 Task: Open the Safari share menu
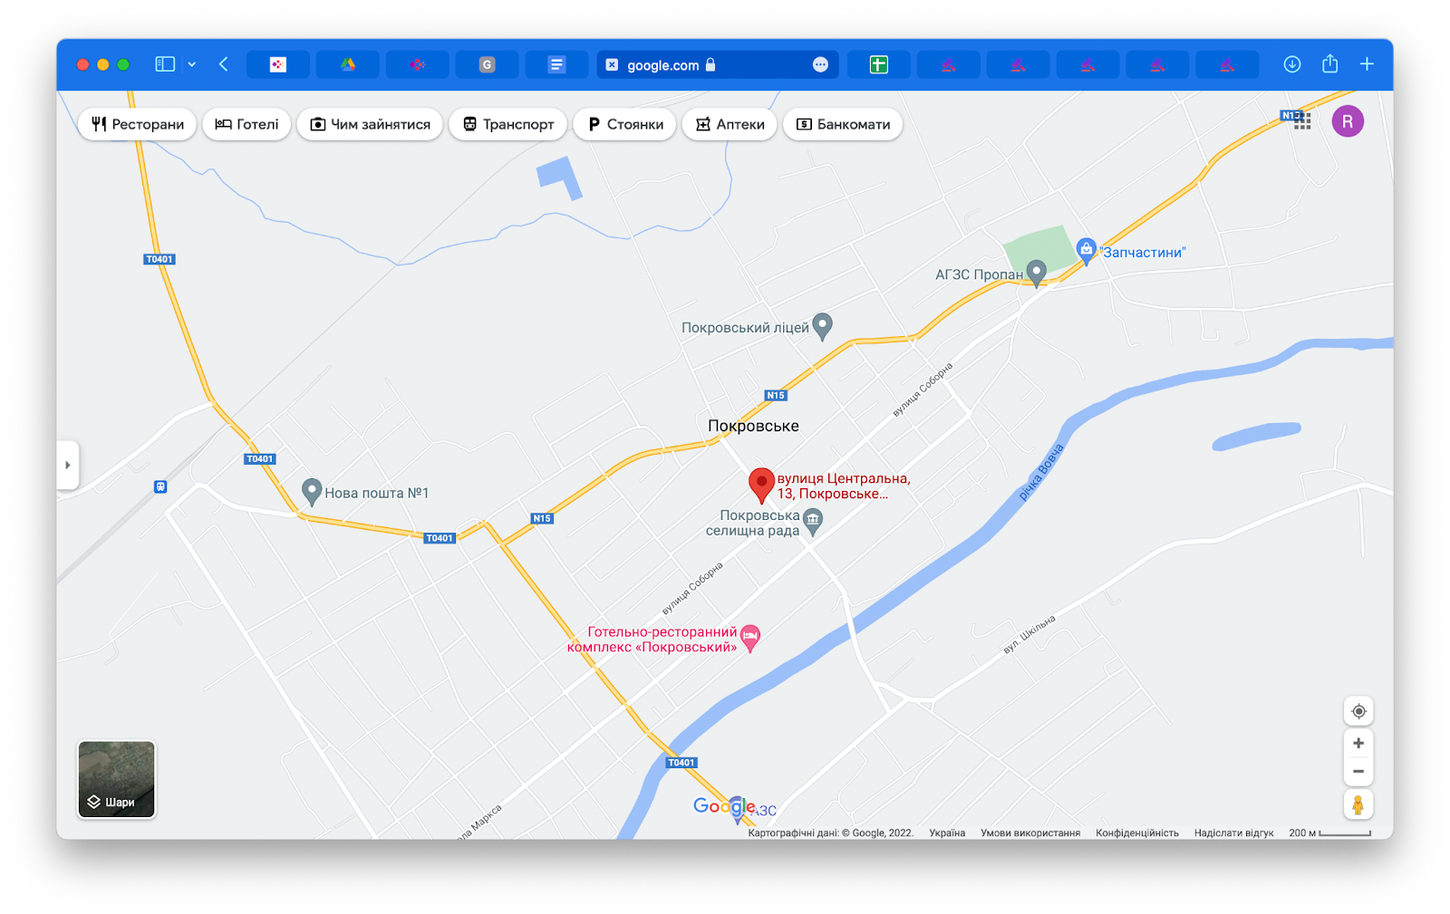pyautogui.click(x=1329, y=63)
